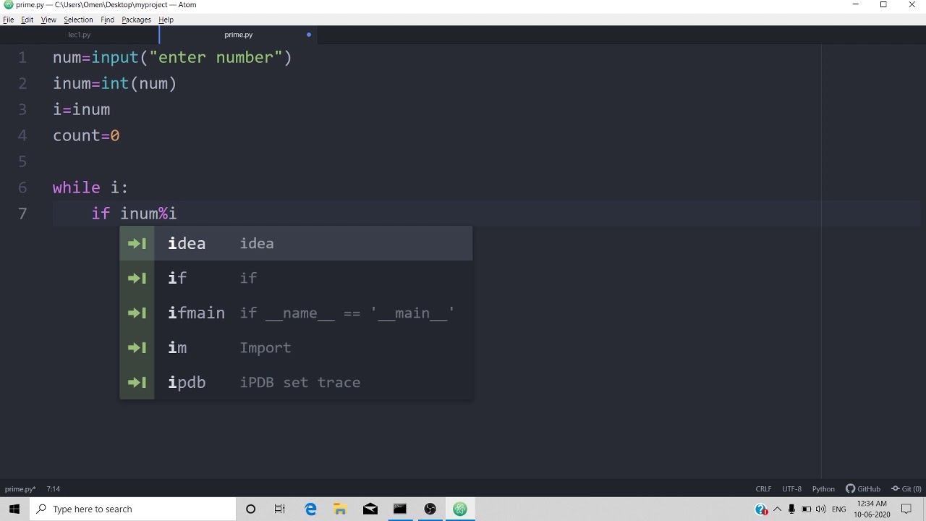Open the Edit menu
This screenshot has width=926, height=521.
point(27,20)
